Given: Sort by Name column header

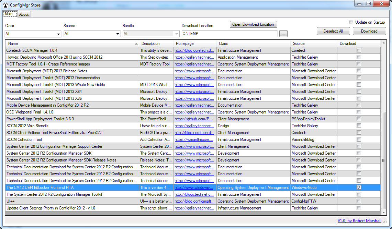Looking at the screenshot, I should (72, 44).
